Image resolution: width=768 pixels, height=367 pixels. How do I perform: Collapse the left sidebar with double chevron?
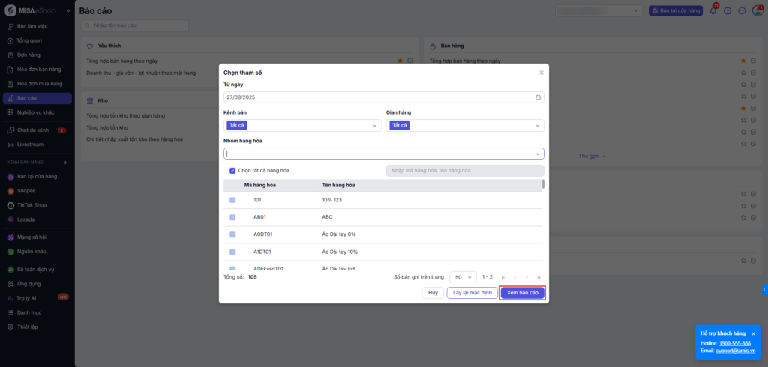[69, 11]
